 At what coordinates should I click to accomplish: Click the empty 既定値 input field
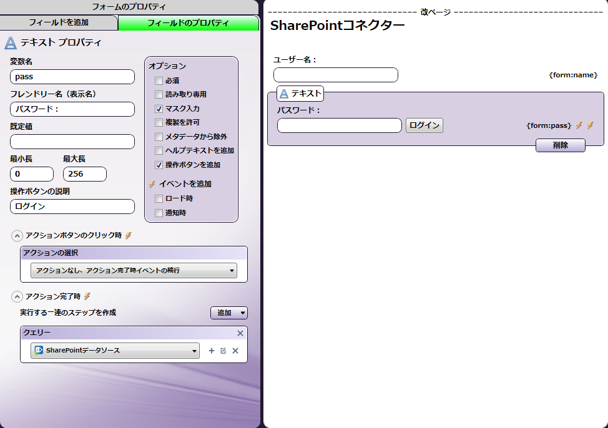(x=72, y=142)
